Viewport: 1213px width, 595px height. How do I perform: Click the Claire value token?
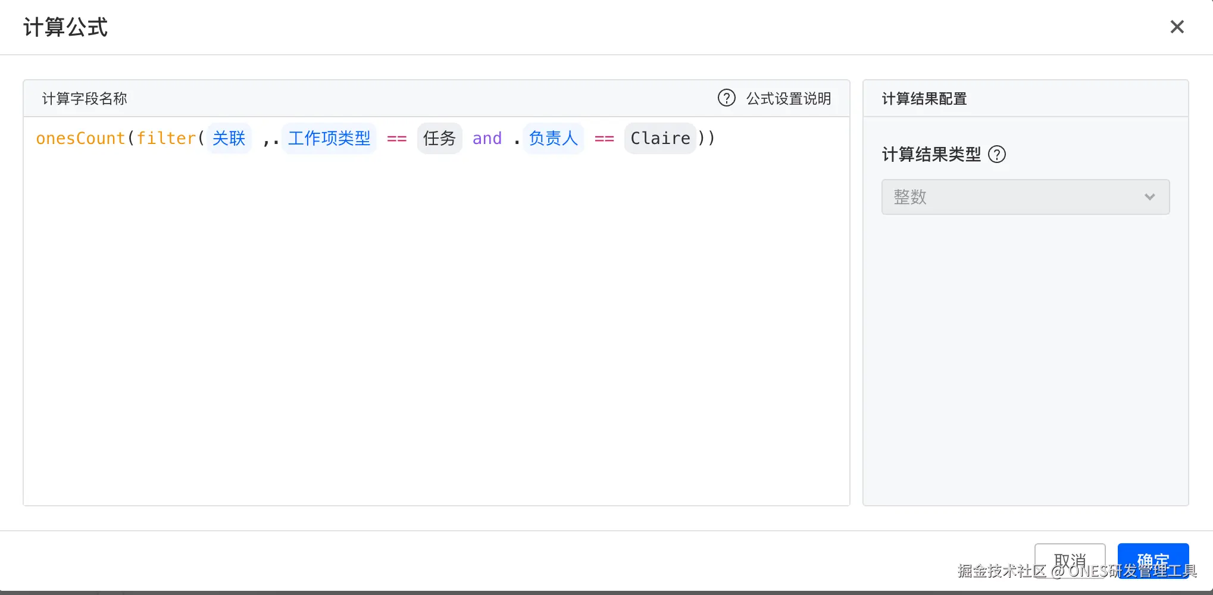pos(660,139)
